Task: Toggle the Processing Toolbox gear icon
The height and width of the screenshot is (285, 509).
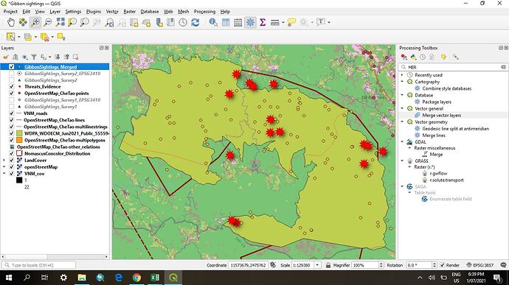Action: [250, 22]
